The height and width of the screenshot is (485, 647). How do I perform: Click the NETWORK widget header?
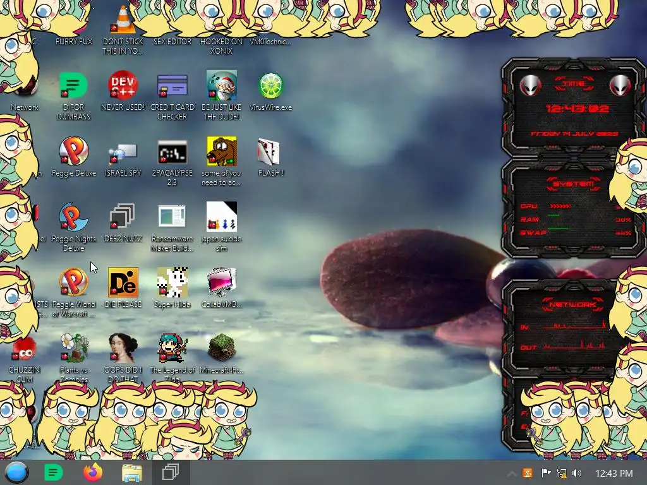(x=572, y=305)
